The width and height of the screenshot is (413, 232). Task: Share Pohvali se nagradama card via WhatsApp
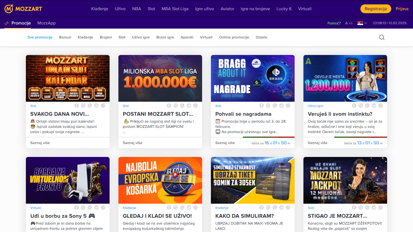(275, 106)
